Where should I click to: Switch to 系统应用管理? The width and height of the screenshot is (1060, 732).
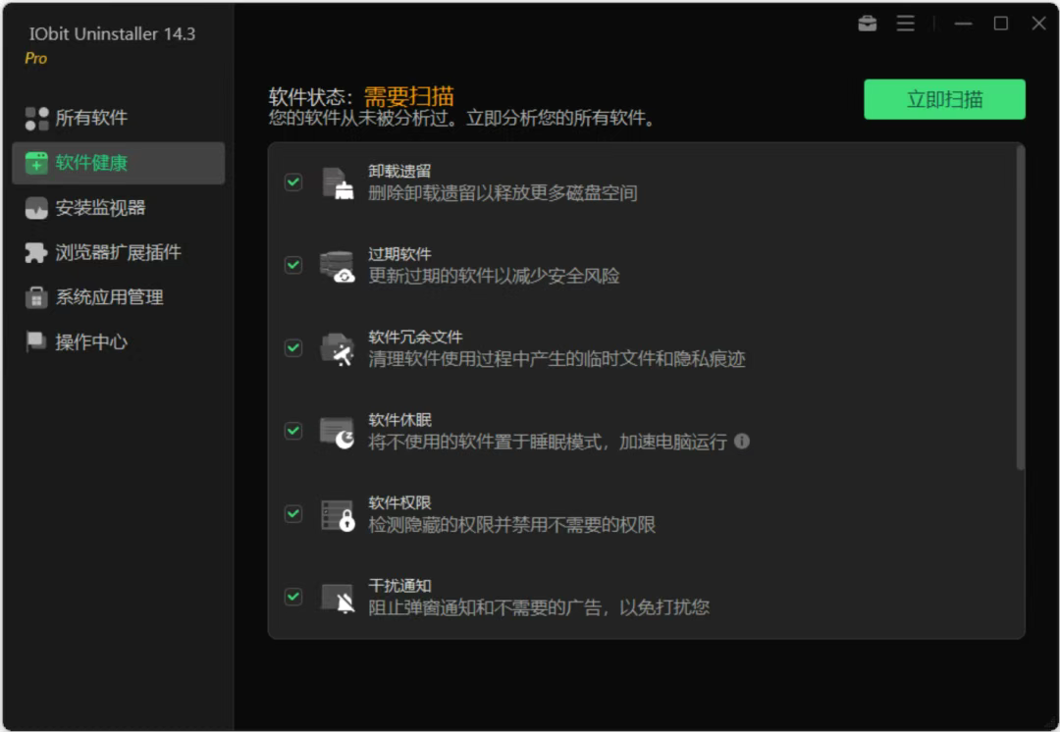click(119, 297)
